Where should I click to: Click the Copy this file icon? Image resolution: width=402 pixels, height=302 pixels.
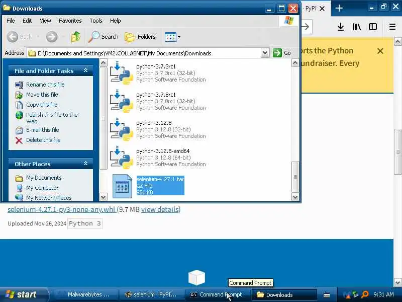(x=19, y=105)
